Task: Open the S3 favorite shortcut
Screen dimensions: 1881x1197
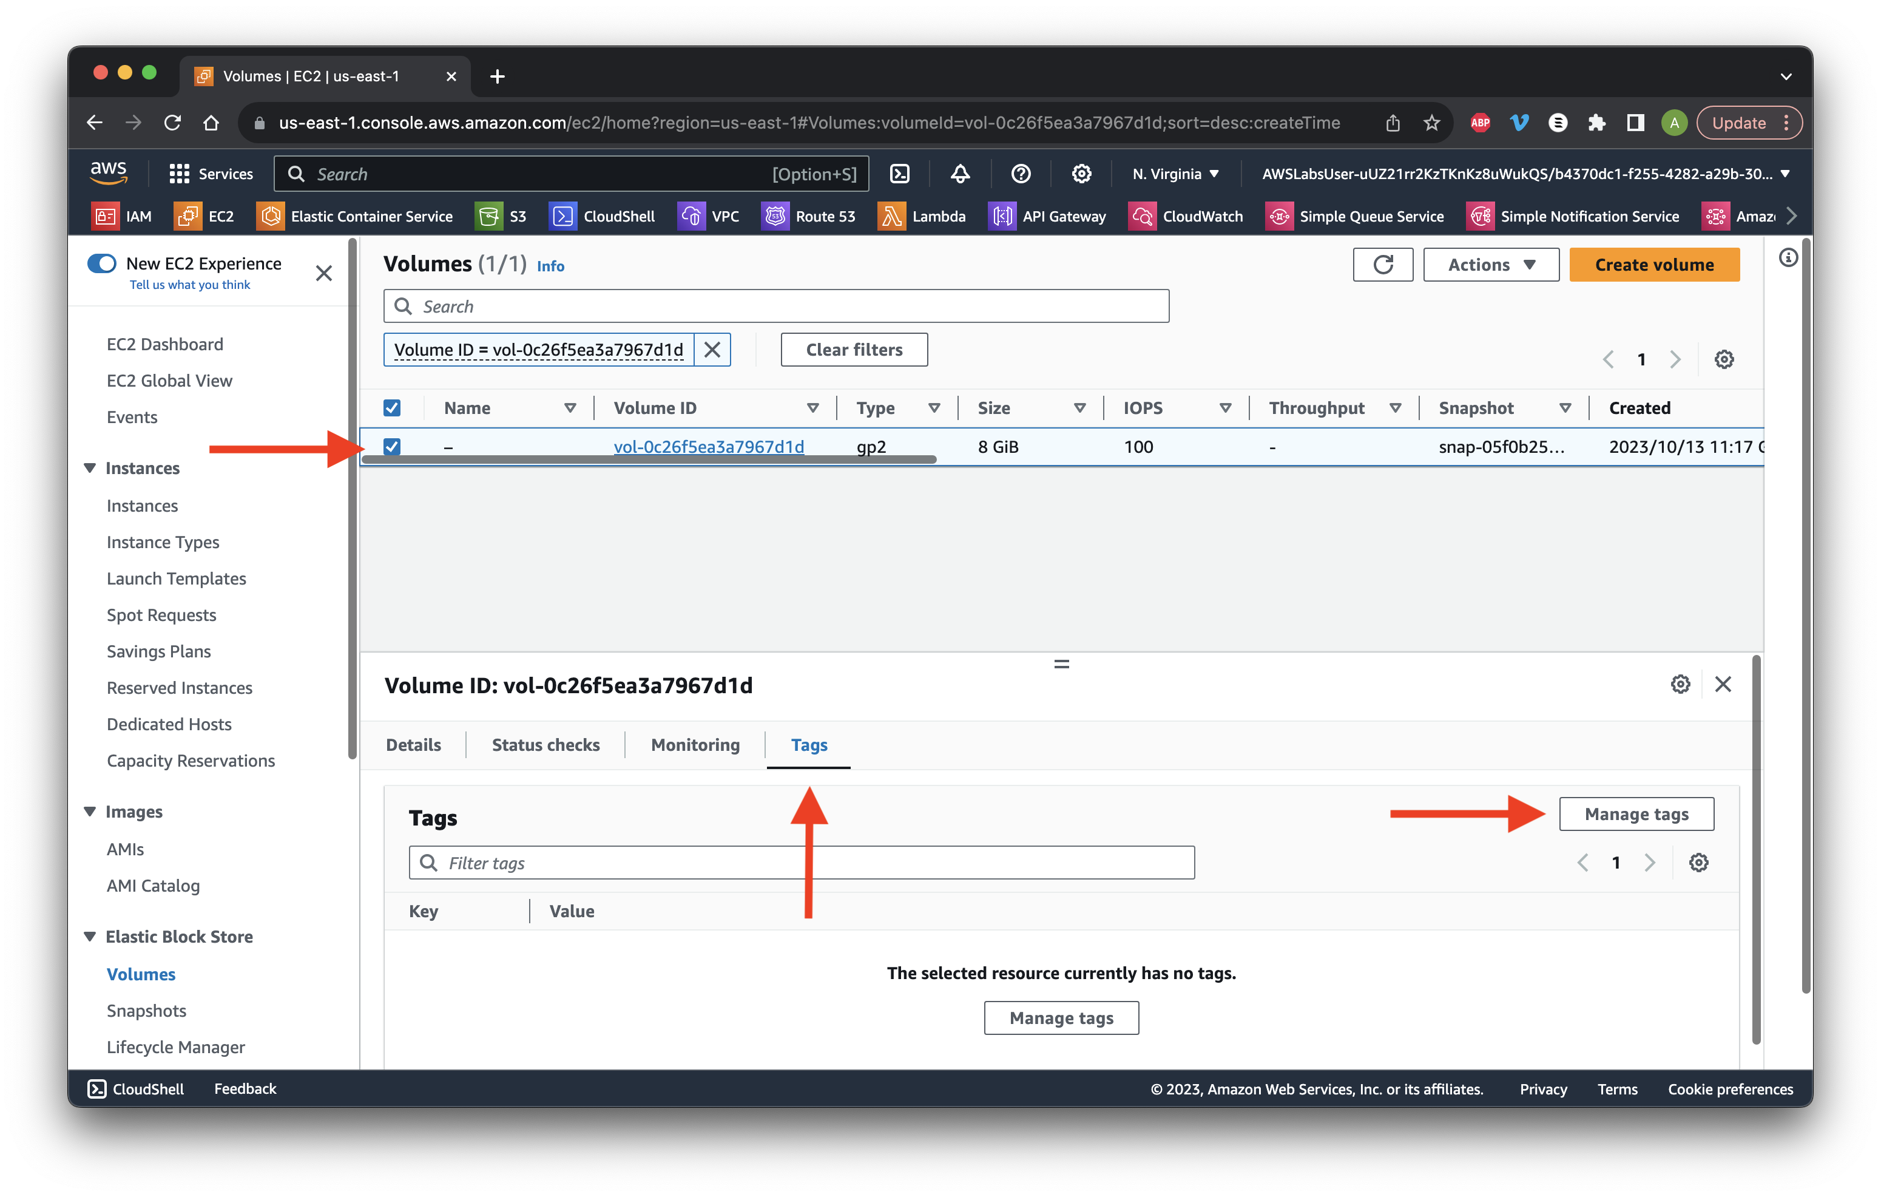Action: 501,217
